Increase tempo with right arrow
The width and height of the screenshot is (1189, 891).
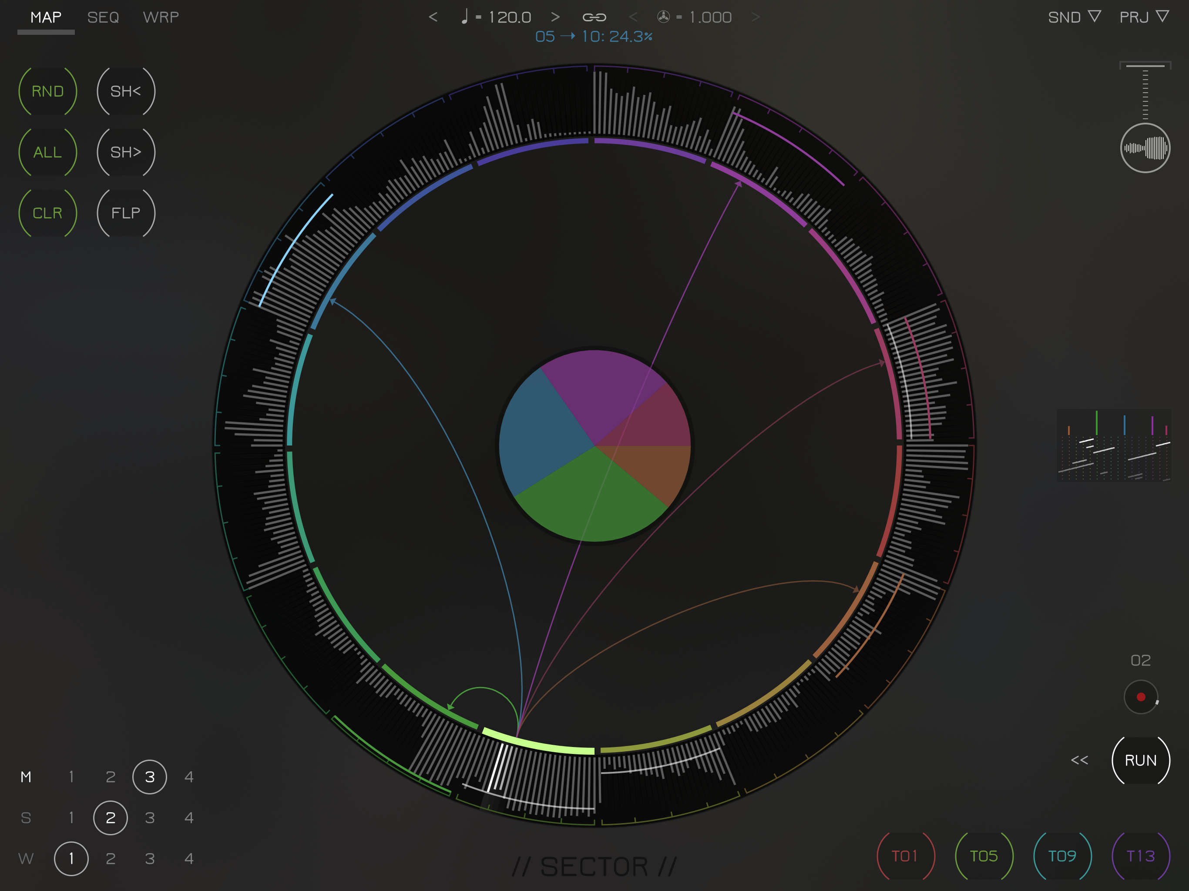pos(555,17)
